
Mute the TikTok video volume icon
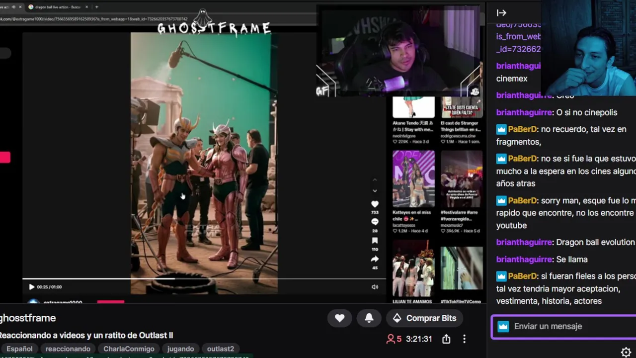pyautogui.click(x=375, y=287)
